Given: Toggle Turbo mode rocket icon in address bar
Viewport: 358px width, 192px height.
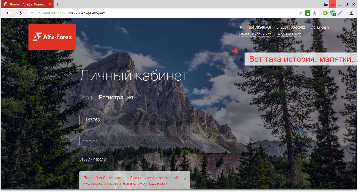Looking at the screenshot, I should tap(300, 13).
